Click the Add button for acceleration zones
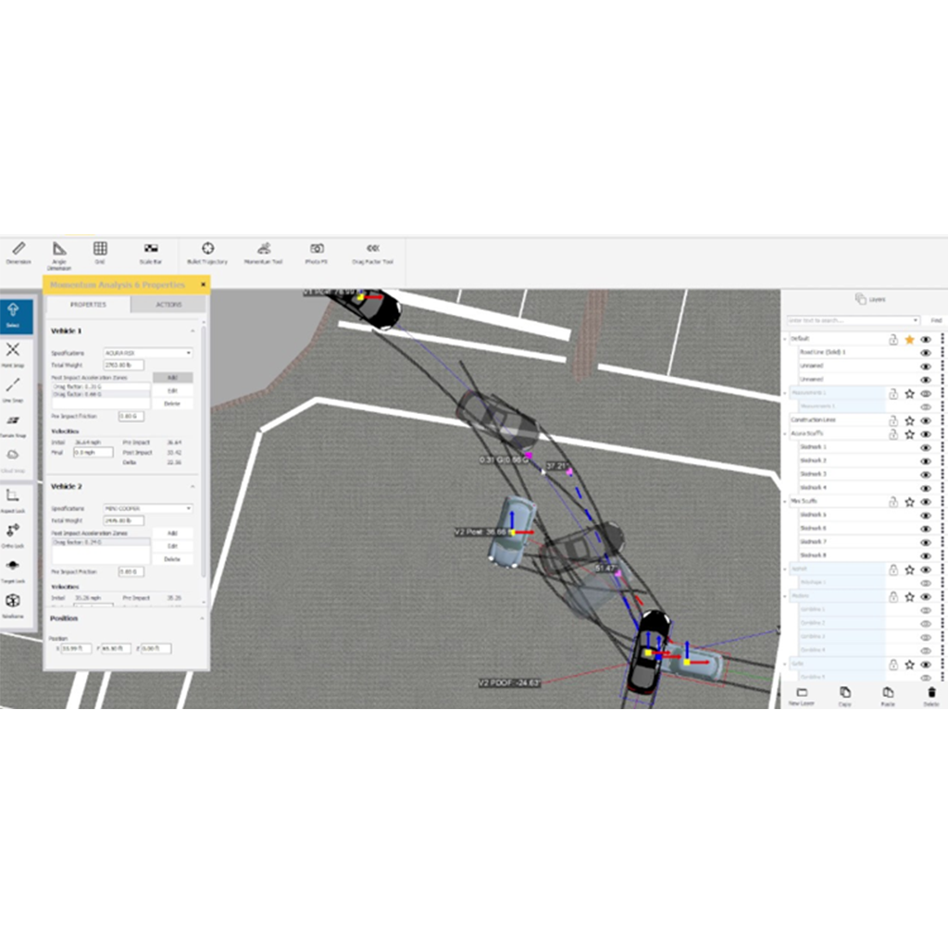948x948 pixels. click(172, 378)
